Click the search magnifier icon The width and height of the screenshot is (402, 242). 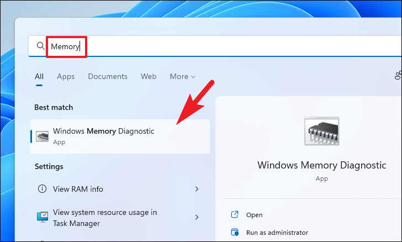point(40,46)
